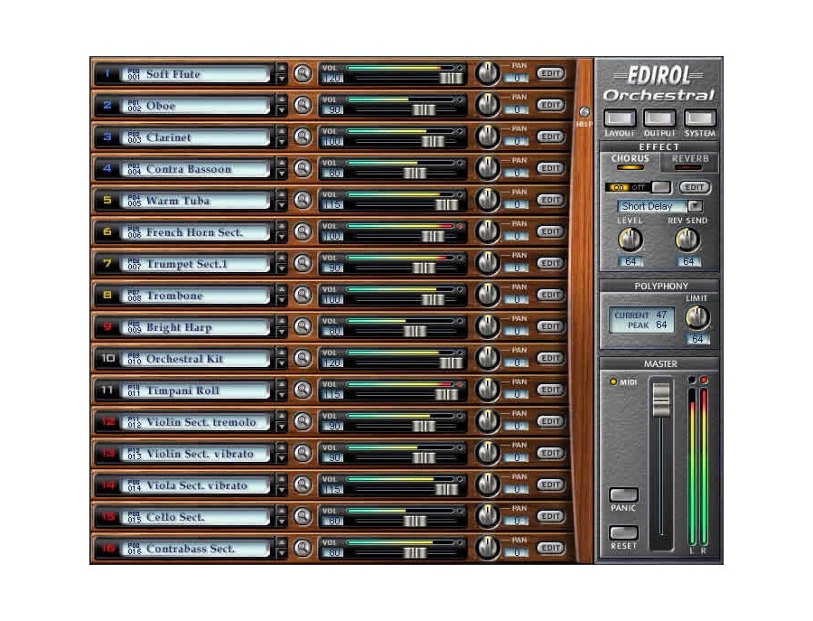Select the Orchestral Kit instrument name field

click(x=196, y=359)
